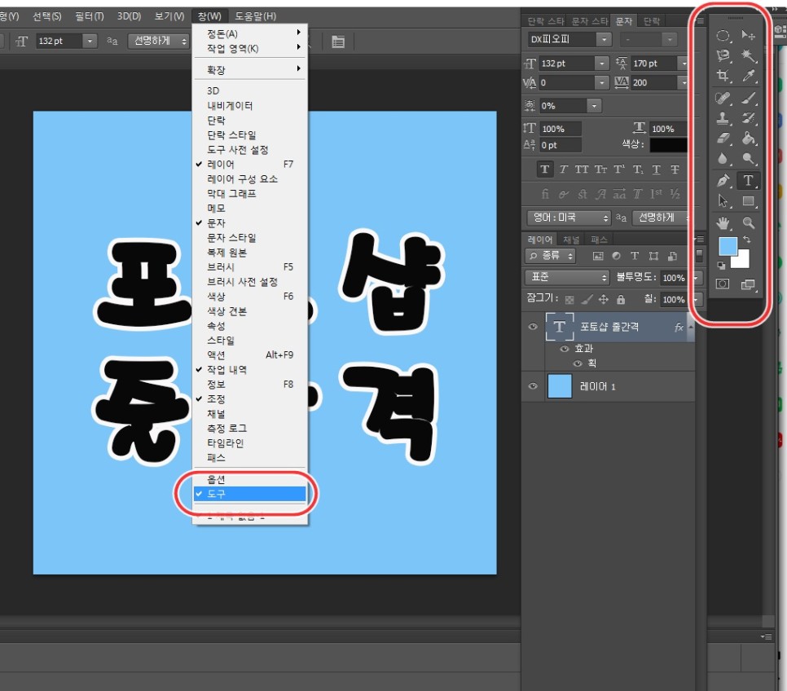
Task: Select the Move tool
Action: tap(749, 35)
